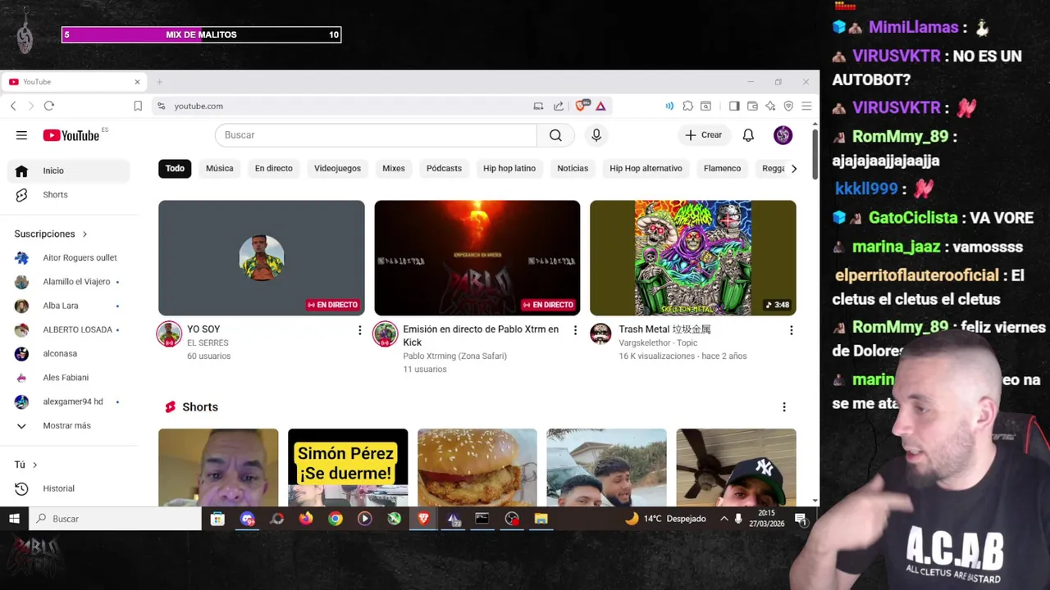Go to Inicio in sidebar
The image size is (1050, 590).
click(x=69, y=170)
